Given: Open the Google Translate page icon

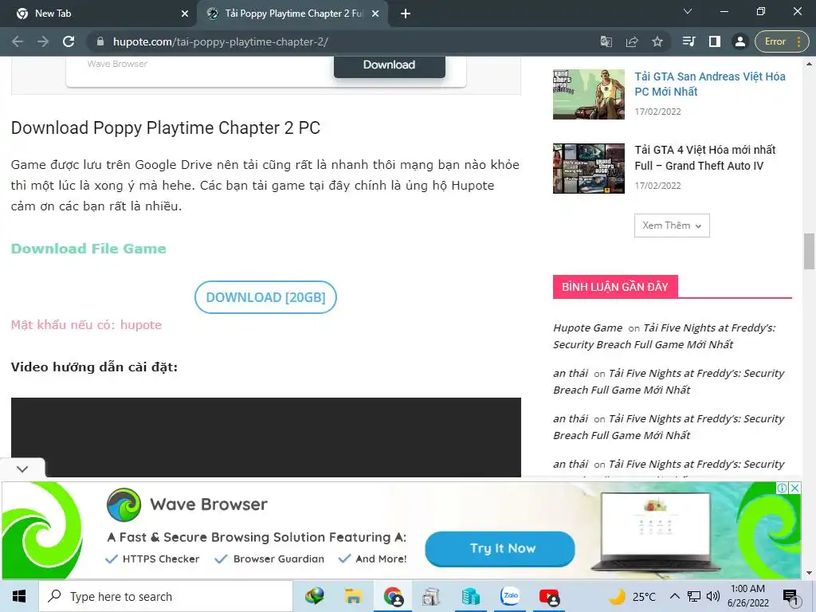Looking at the screenshot, I should (x=606, y=41).
